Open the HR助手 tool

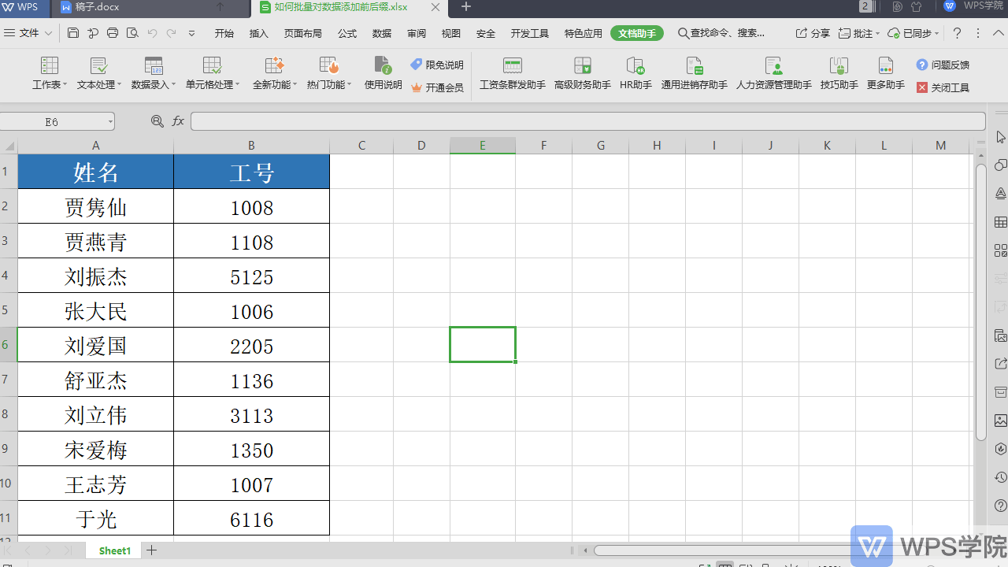pyautogui.click(x=636, y=73)
